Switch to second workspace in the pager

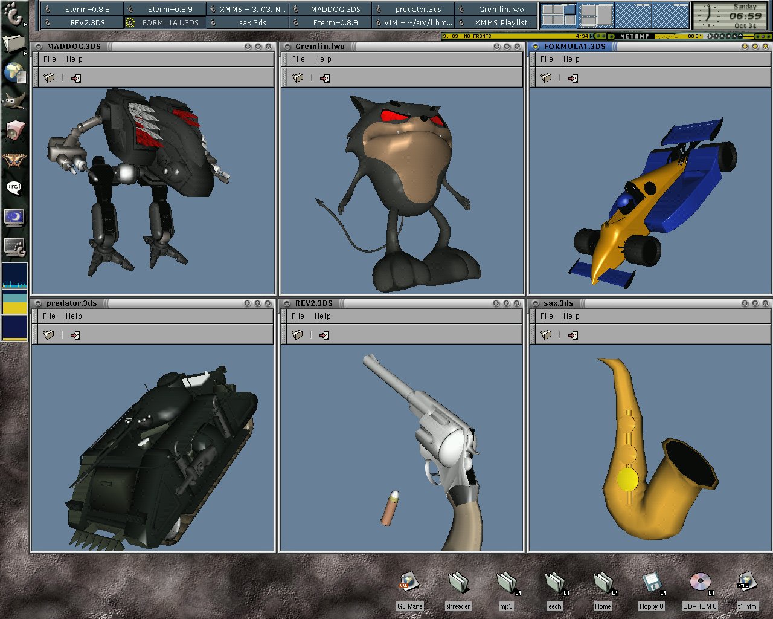click(596, 15)
